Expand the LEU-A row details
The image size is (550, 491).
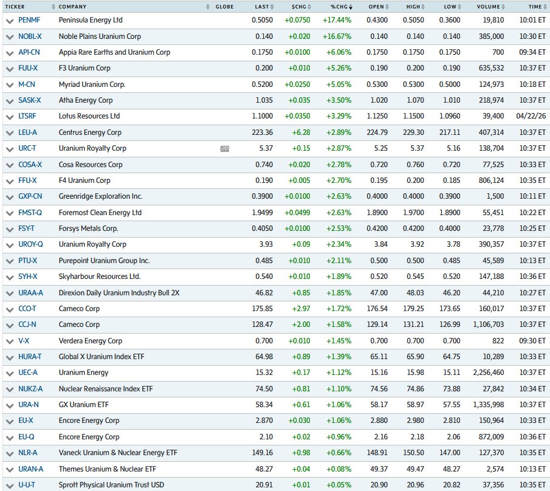(x=10, y=133)
